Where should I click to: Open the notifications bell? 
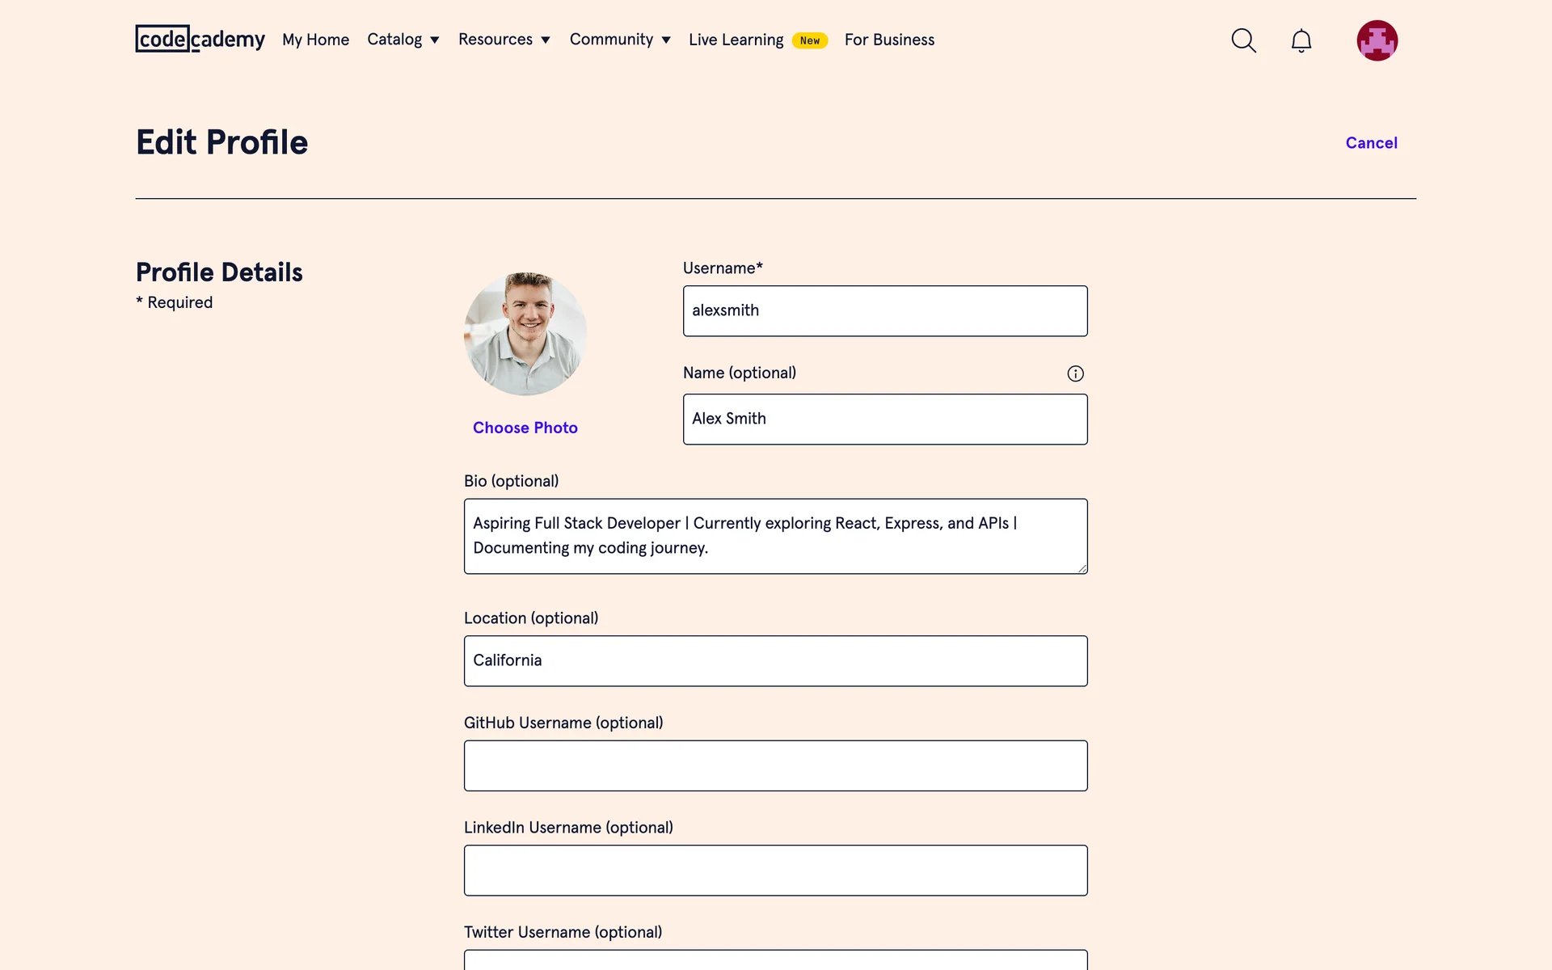click(1301, 40)
